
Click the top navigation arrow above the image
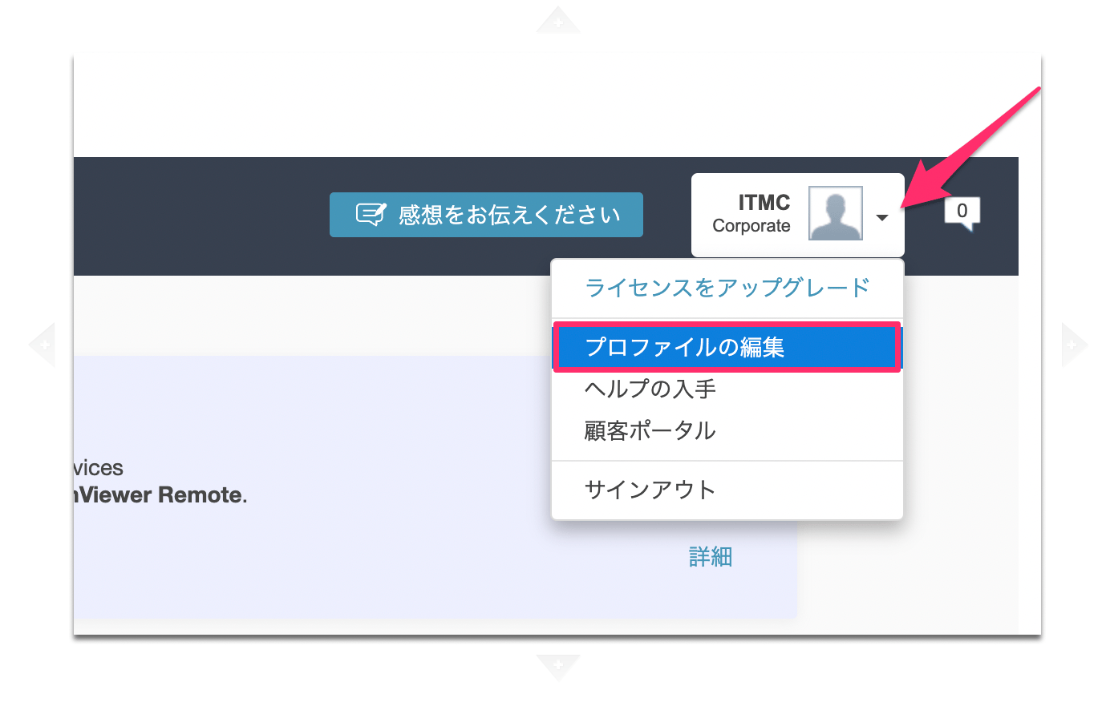click(558, 20)
